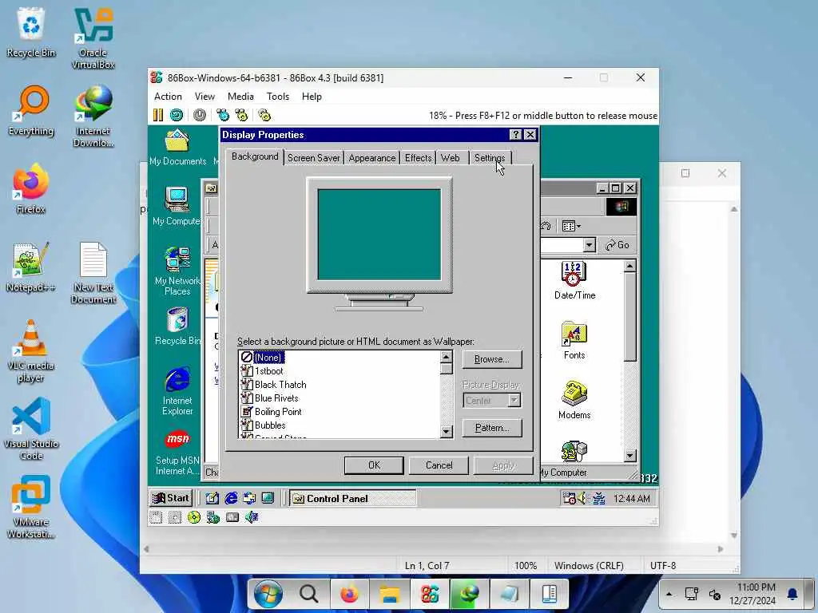Click 86Box icon in host taskbar

click(429, 594)
